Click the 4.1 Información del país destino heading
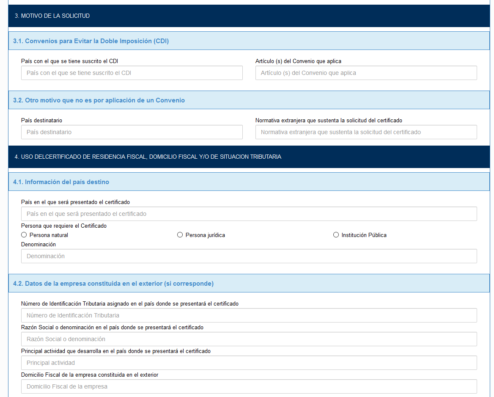The height and width of the screenshot is (397, 494). click(61, 182)
